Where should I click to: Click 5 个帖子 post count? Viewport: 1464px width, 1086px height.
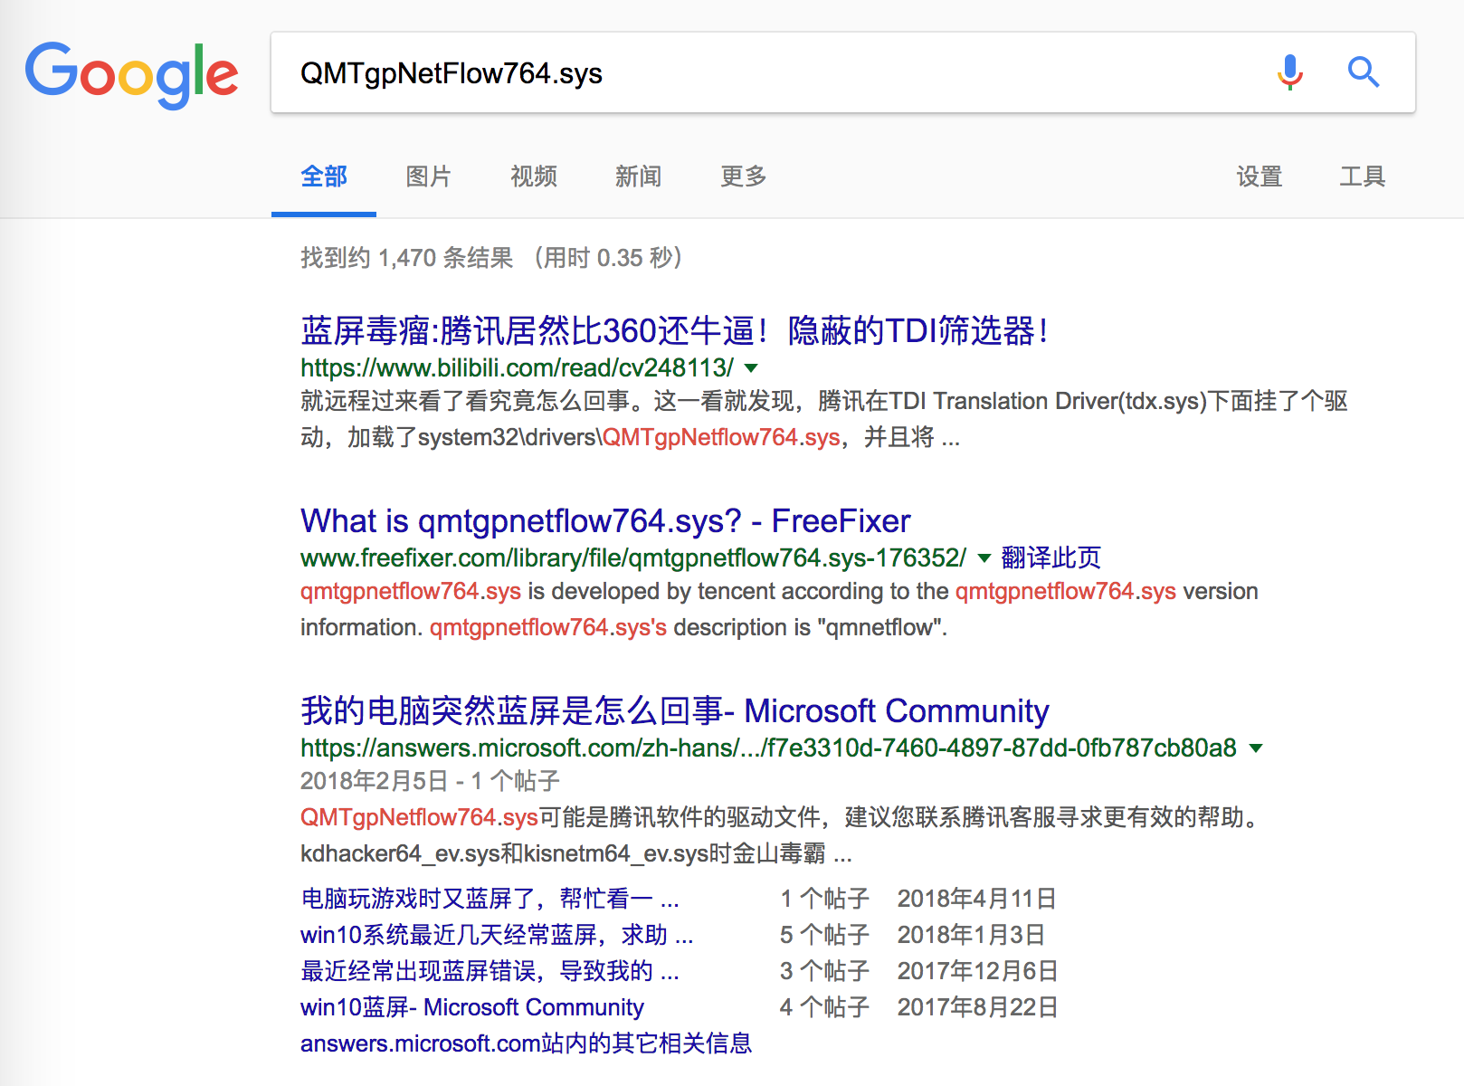point(825,935)
